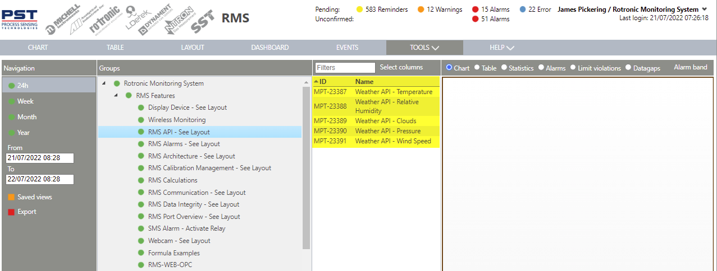717x271 pixels.
Task: Click the 12 Warnings link
Action: (x=445, y=10)
